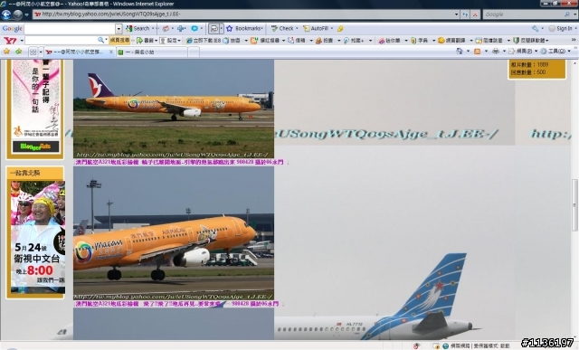Click the 設定 button on Yahoo toolbar
The width and height of the screenshot is (579, 350).
click(170, 40)
